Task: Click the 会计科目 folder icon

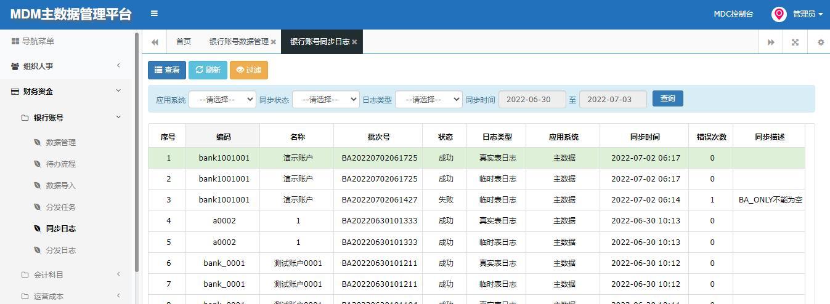Action: point(25,274)
